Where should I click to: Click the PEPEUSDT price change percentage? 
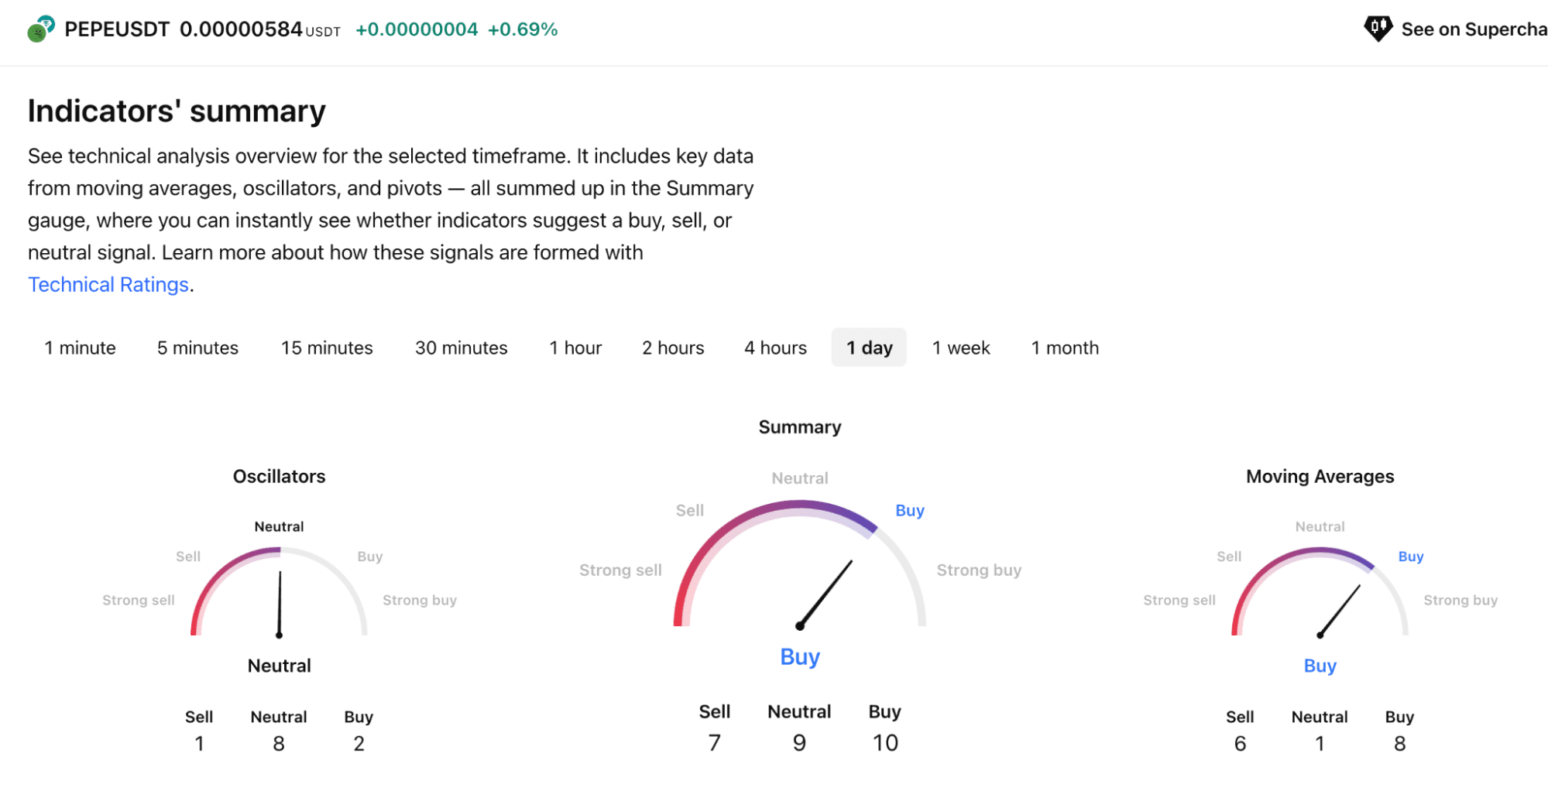coord(525,29)
